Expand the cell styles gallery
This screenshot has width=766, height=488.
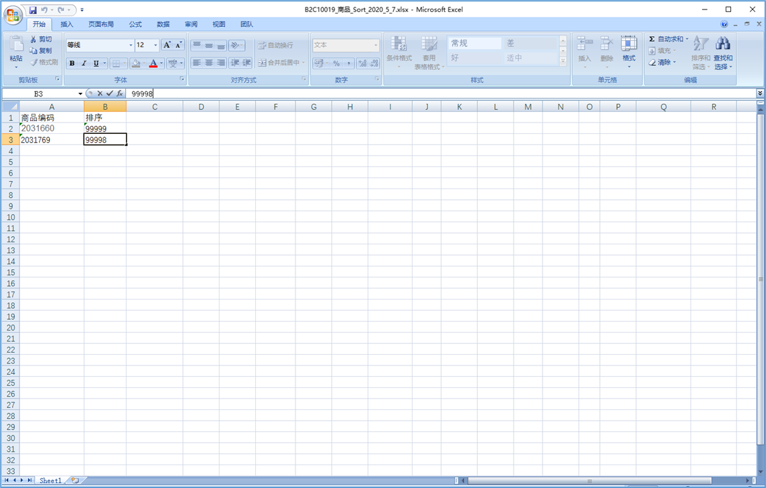tap(563, 61)
